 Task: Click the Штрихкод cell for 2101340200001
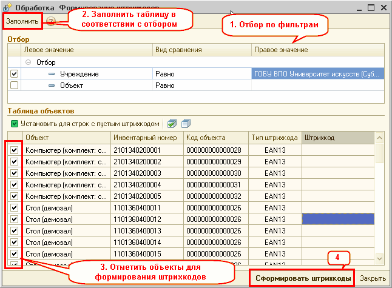point(338,150)
